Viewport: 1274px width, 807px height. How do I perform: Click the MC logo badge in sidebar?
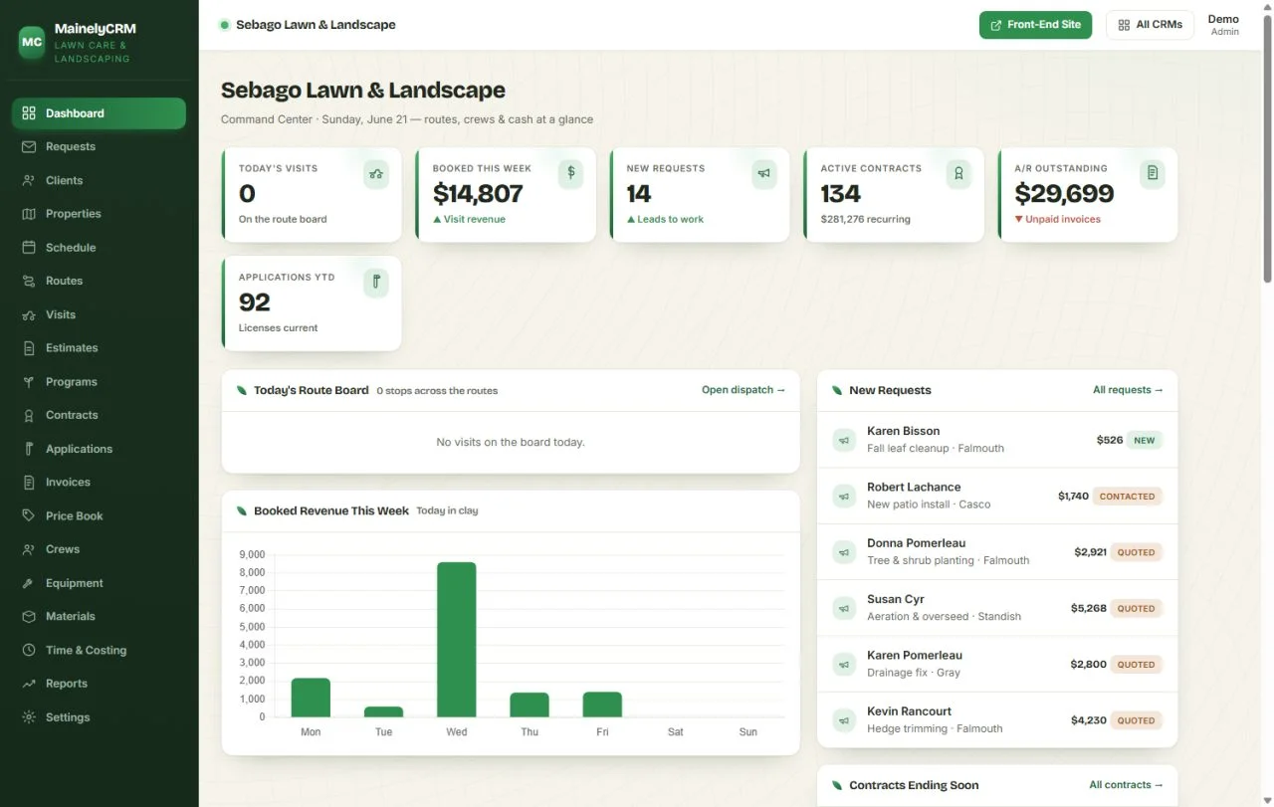[x=32, y=42]
